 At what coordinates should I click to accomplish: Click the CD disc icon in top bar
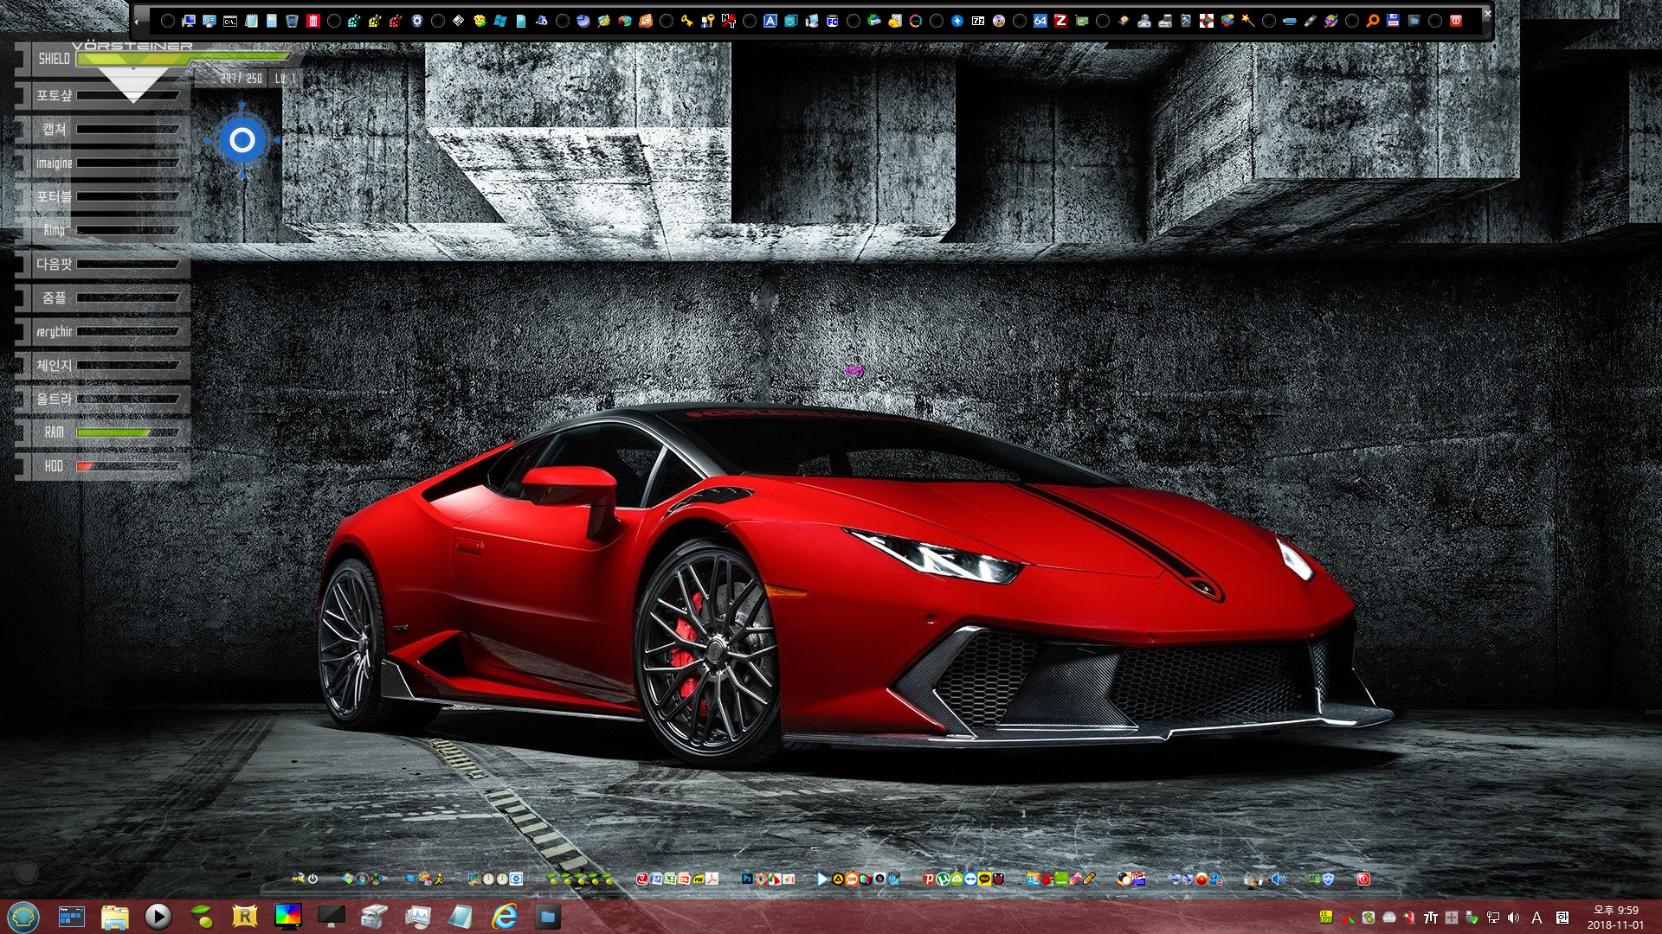pyautogui.click(x=999, y=21)
